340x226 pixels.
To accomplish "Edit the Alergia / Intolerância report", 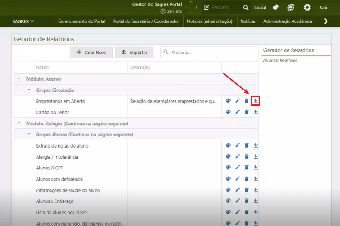I will click(238, 156).
